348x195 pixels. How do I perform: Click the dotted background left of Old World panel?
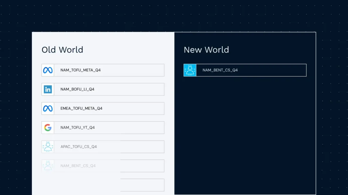[x=16, y=112]
